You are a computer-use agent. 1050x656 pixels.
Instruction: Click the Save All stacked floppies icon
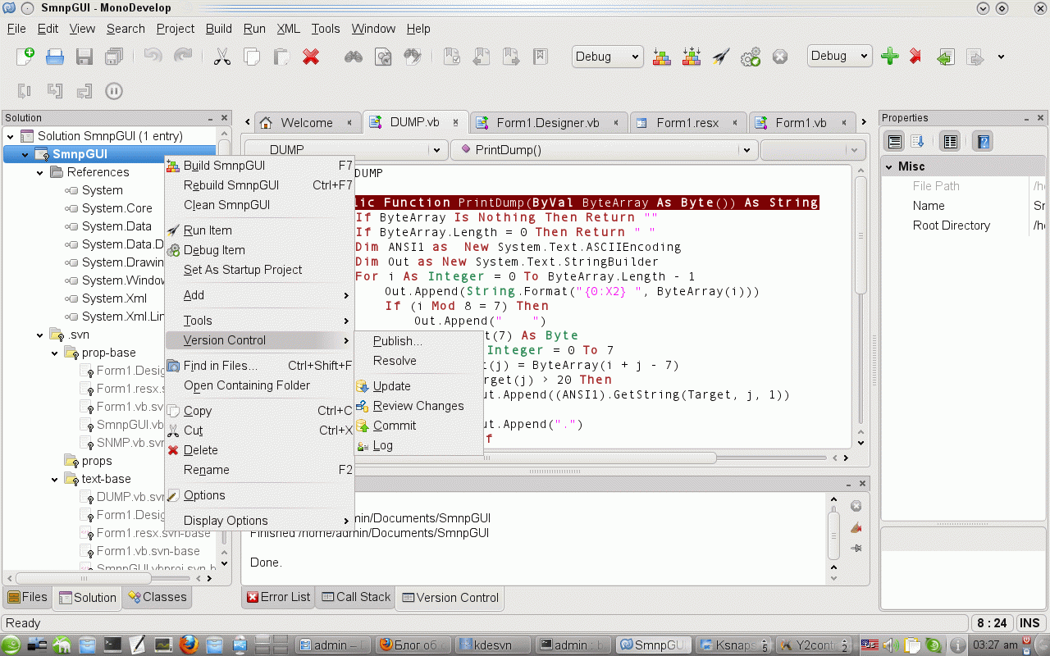(x=114, y=57)
